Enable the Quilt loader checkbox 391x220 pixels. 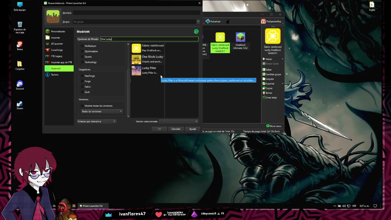click(x=82, y=92)
